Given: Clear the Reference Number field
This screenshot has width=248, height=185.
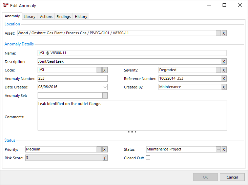Looking at the screenshot, I should click(x=224, y=79).
